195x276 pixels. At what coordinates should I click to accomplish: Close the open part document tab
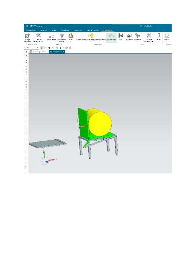tap(64, 51)
